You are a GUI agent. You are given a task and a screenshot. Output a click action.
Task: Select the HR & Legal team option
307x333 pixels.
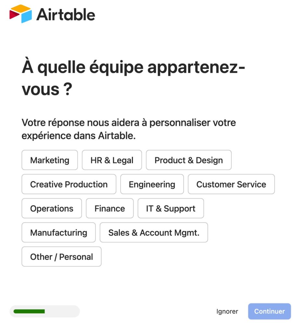112,160
